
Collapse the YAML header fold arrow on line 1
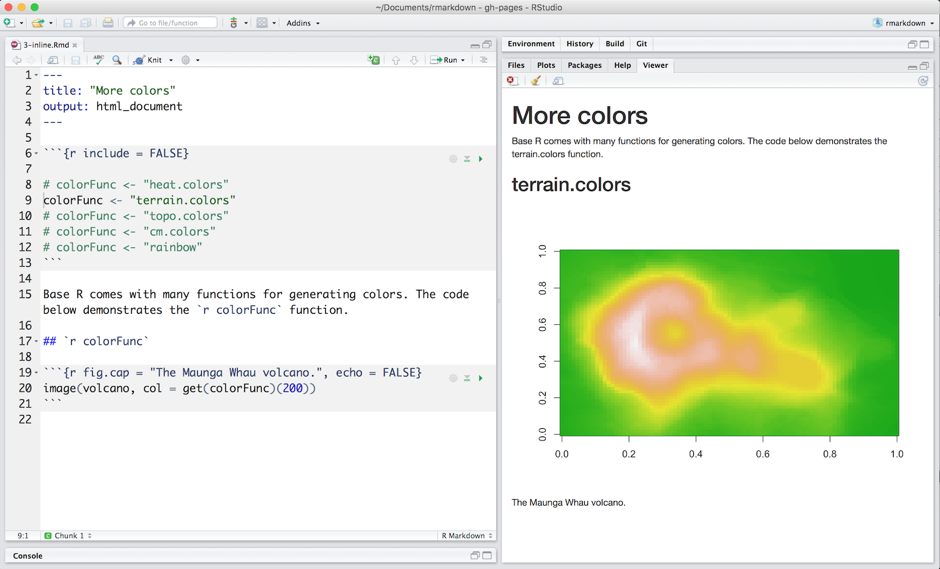pyautogui.click(x=36, y=75)
